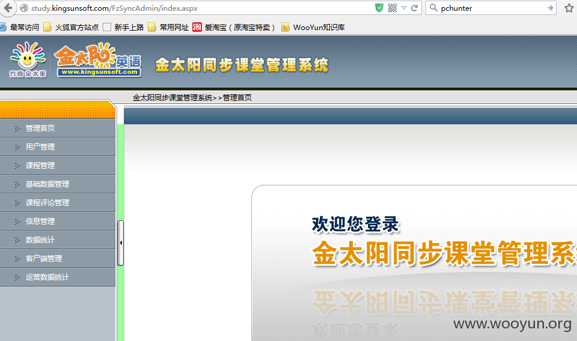
Task: Click the green shield security icon
Action: pos(379,8)
